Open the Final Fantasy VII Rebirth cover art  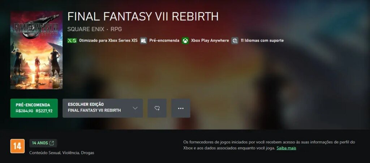point(36,50)
